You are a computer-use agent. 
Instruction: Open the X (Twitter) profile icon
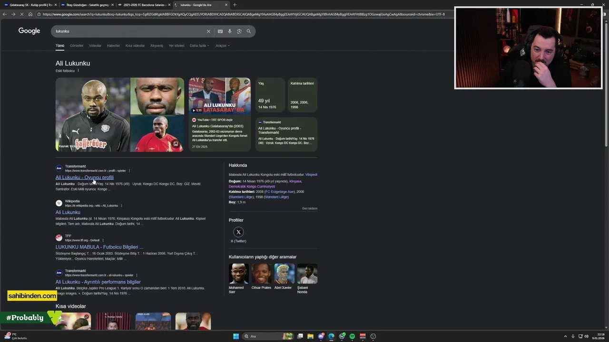coord(238,232)
